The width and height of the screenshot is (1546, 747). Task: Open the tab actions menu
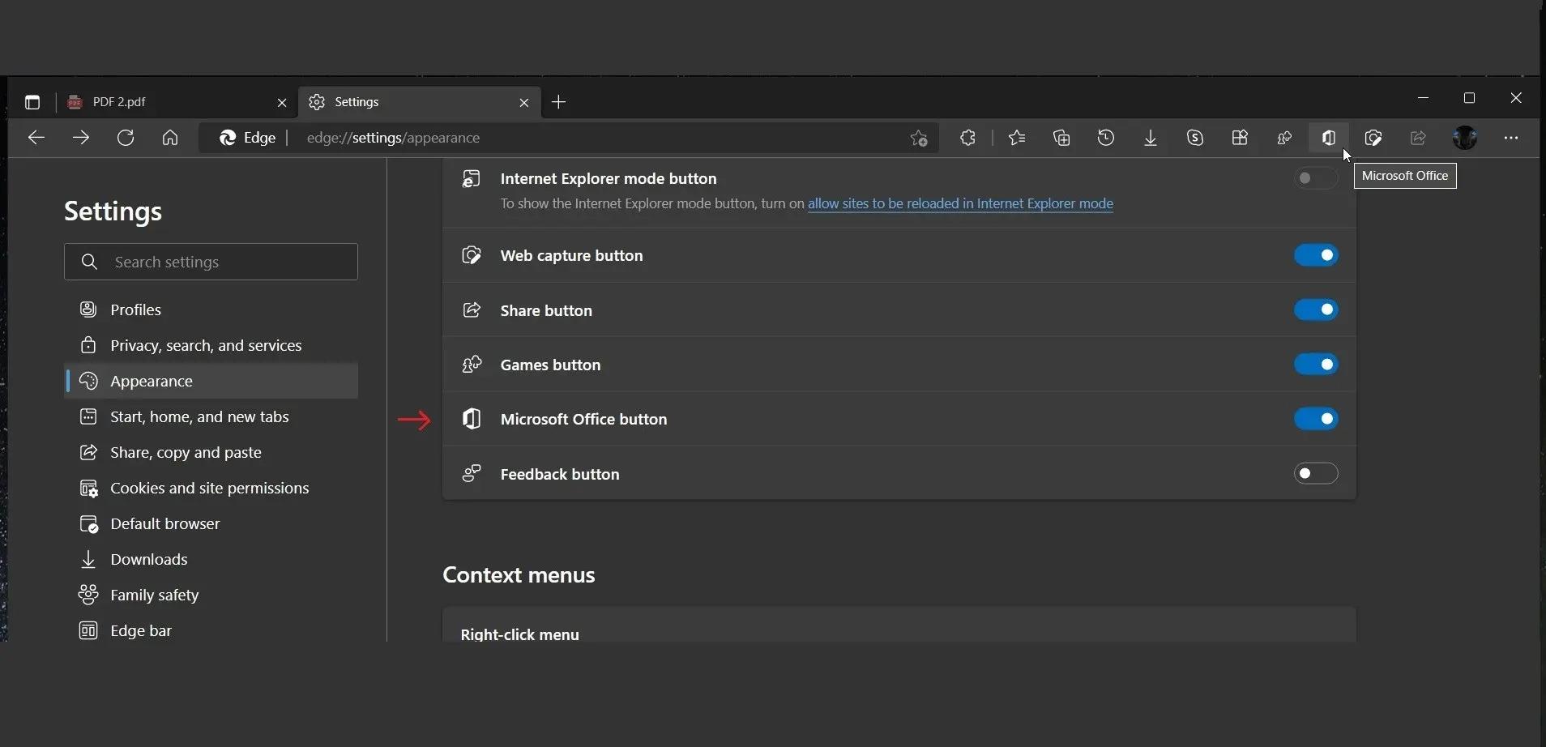32,102
